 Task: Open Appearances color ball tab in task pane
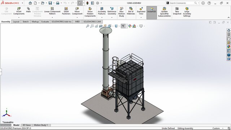228,47
